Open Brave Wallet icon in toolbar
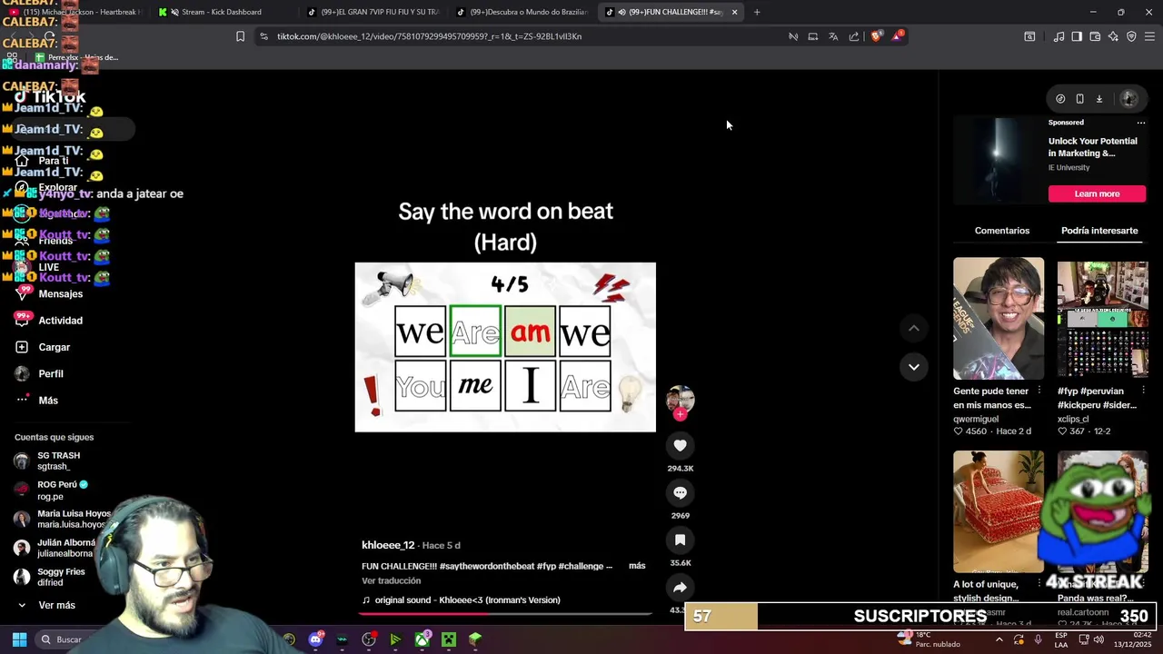Image resolution: width=1163 pixels, height=654 pixels. [1095, 36]
